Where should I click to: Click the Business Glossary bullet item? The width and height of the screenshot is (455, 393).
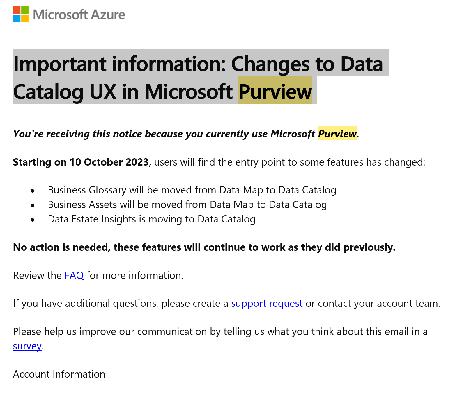click(192, 190)
